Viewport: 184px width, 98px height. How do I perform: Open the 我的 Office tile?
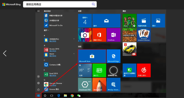[99, 35]
